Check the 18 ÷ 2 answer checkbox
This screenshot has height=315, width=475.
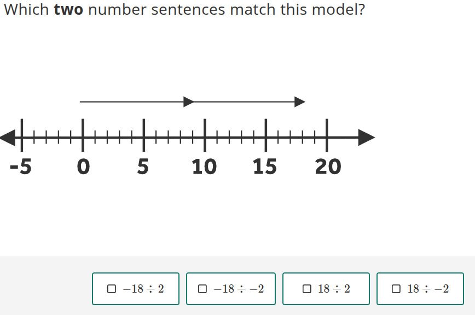point(307,288)
